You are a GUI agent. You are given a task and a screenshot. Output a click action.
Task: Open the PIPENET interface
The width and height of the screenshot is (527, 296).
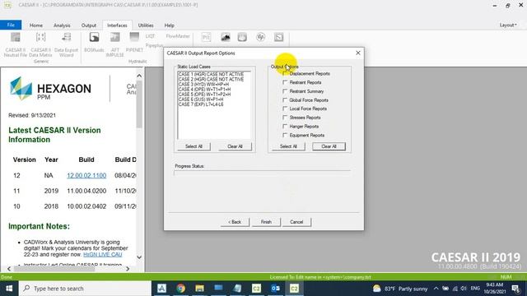pos(134,42)
